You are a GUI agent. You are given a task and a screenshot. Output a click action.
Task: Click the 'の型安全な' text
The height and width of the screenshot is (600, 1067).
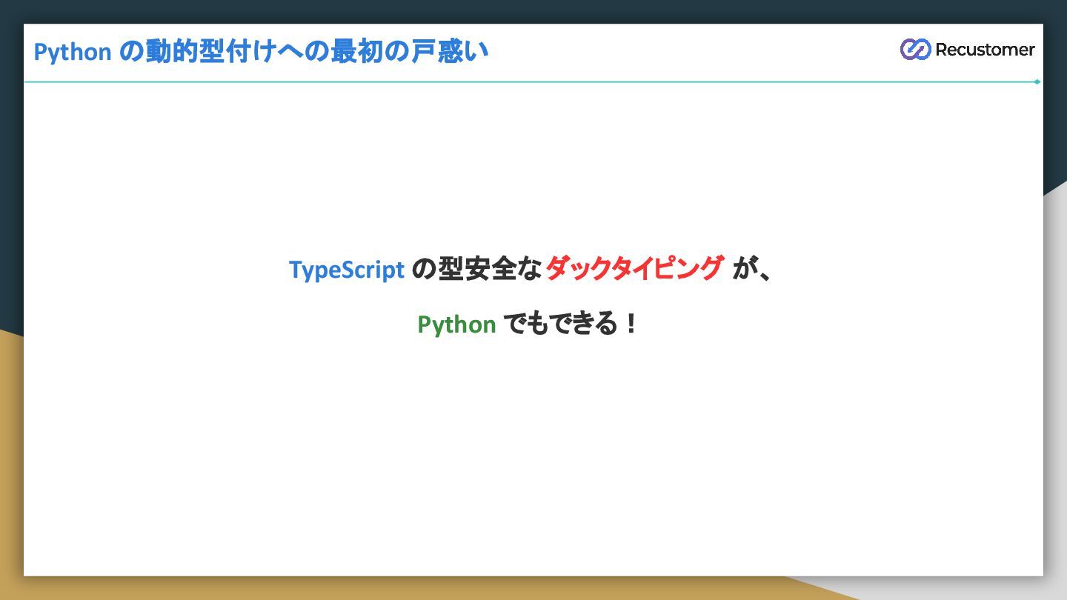pos(476,268)
